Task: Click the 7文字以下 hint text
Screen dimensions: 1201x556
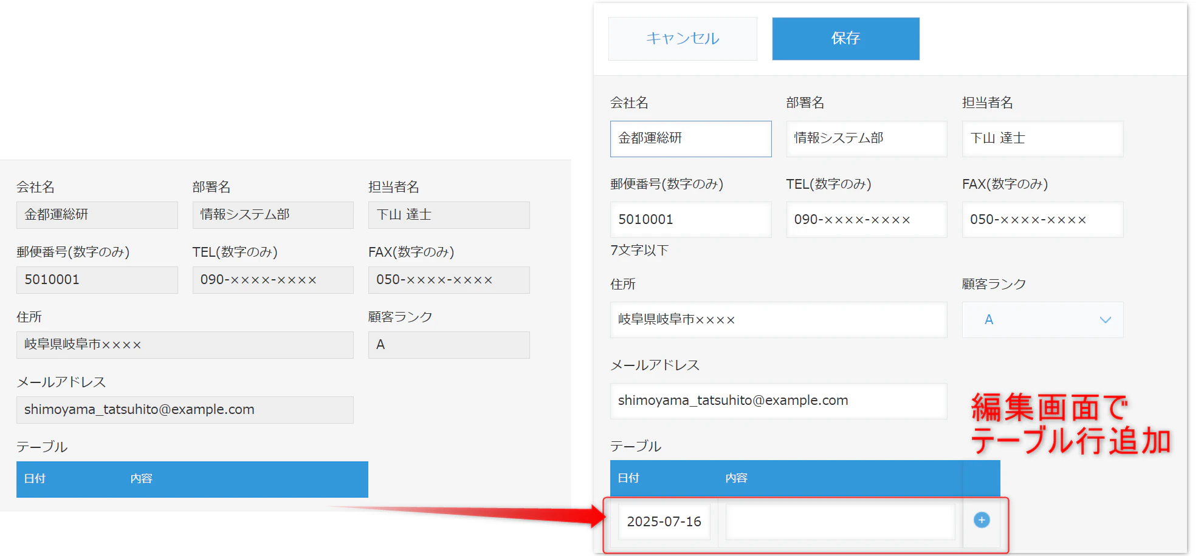Action: pos(639,250)
